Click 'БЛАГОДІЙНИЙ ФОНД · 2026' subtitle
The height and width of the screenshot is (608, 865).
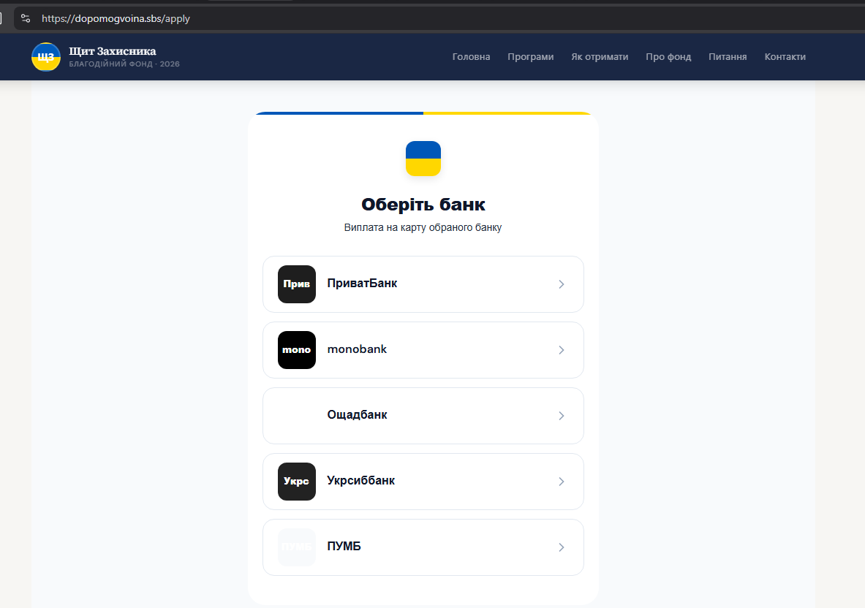click(x=124, y=64)
